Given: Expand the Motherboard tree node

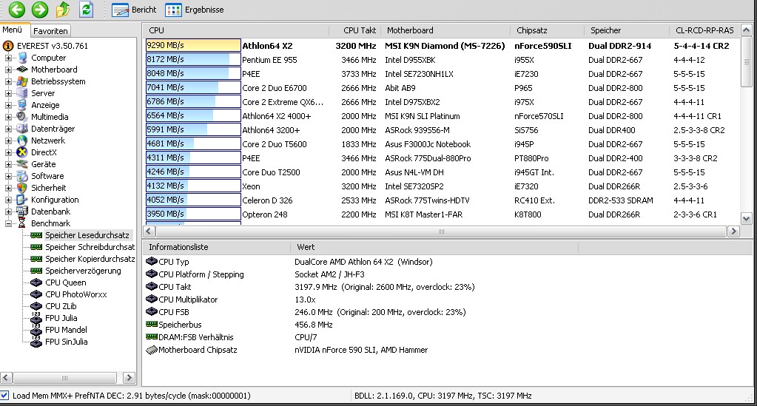Looking at the screenshot, I should pyautogui.click(x=8, y=70).
